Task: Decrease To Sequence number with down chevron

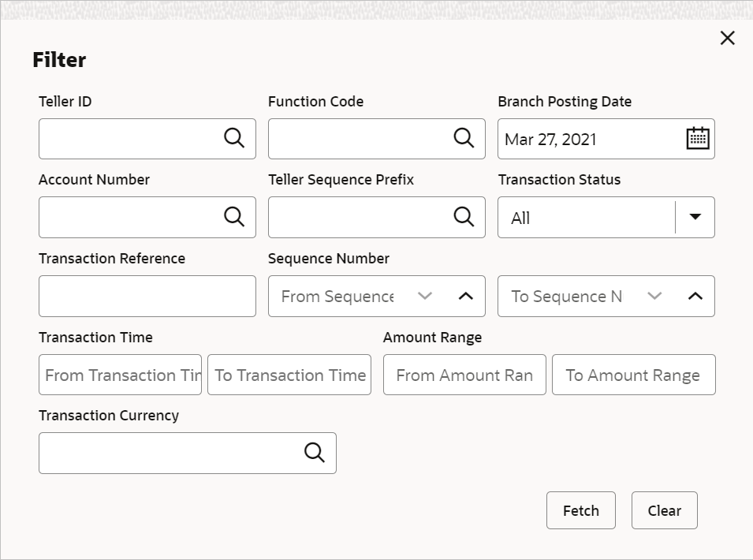Action: click(654, 296)
